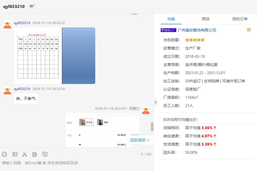Click the chat history bubble icon

(45, 154)
